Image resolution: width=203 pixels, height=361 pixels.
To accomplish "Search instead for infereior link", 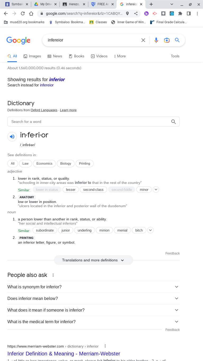I will click(x=47, y=85).
